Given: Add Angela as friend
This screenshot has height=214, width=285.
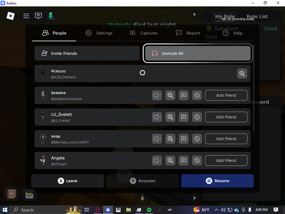Looking at the screenshot, I should pos(226,160).
